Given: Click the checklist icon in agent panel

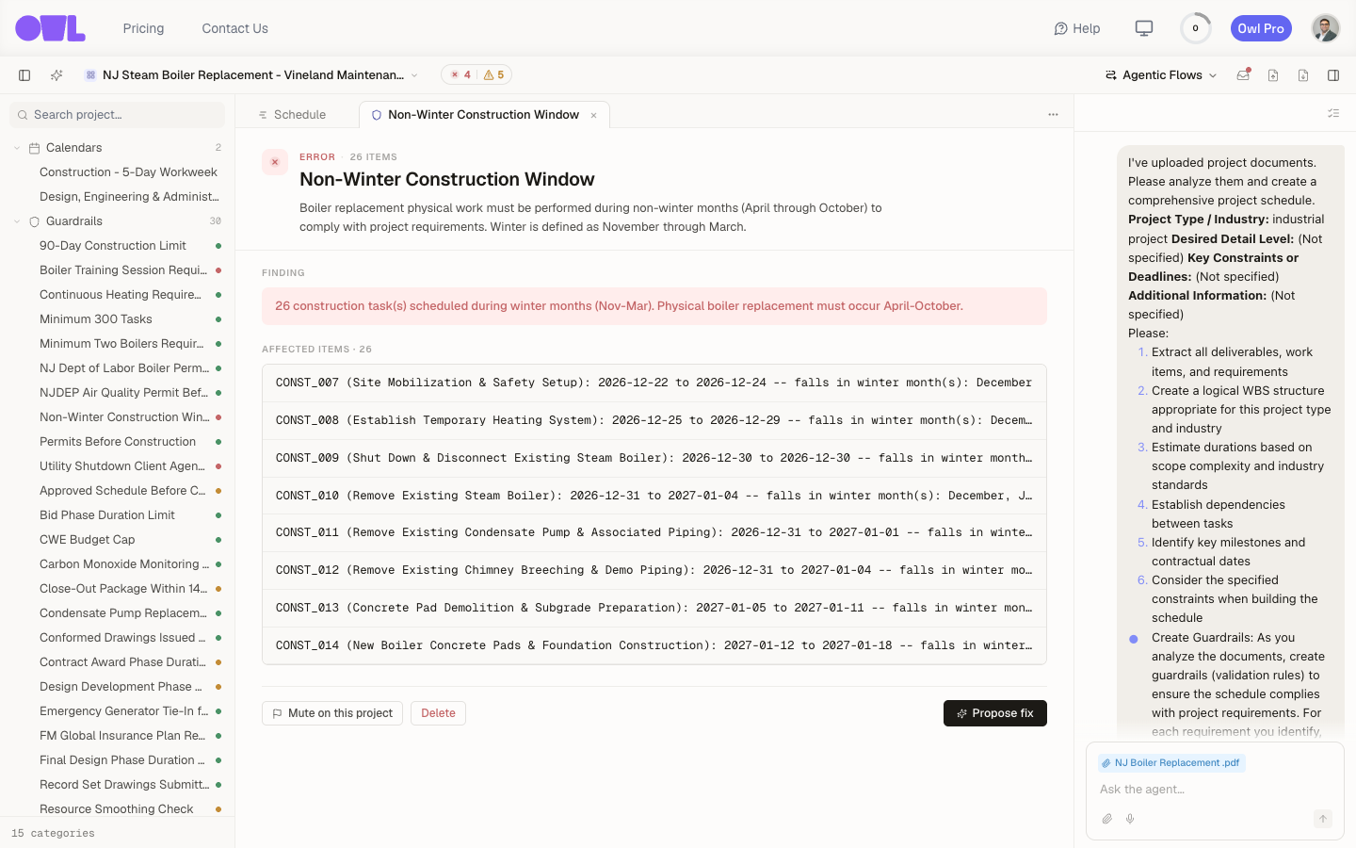Looking at the screenshot, I should pos(1333,113).
